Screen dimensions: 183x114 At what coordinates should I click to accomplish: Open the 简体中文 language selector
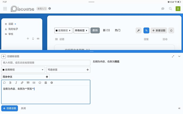(25, 77)
